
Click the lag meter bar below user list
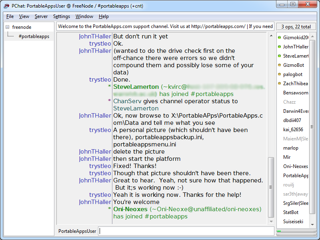296,231
